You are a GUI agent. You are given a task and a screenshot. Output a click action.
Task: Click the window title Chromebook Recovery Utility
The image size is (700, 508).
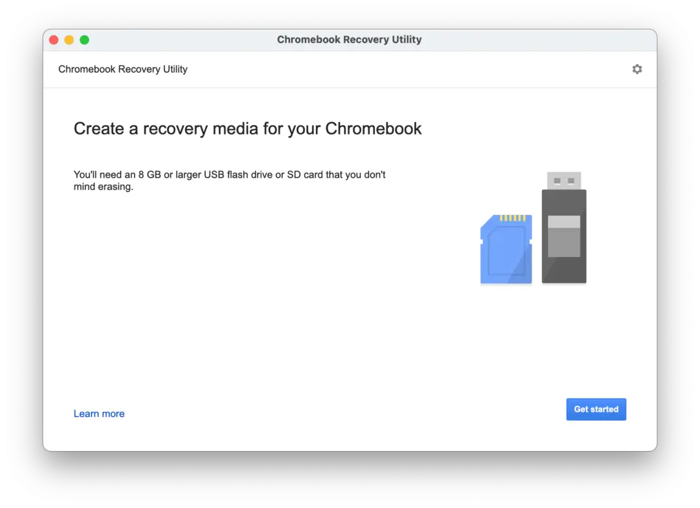click(349, 39)
